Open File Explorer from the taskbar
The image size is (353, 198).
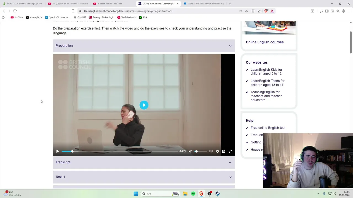click(185, 194)
